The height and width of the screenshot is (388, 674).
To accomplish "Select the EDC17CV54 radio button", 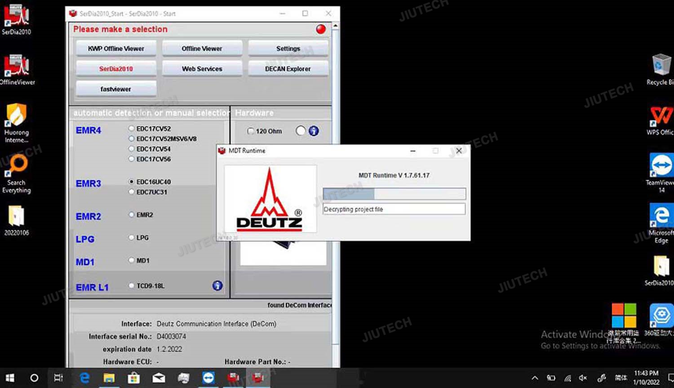I will [x=131, y=149].
